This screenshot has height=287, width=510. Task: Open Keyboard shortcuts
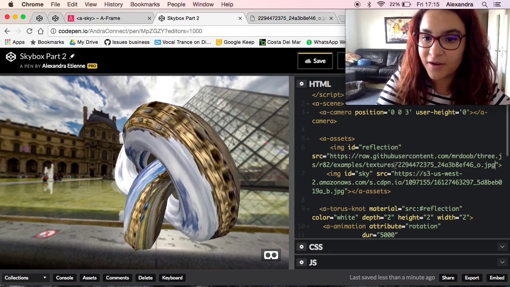click(173, 278)
